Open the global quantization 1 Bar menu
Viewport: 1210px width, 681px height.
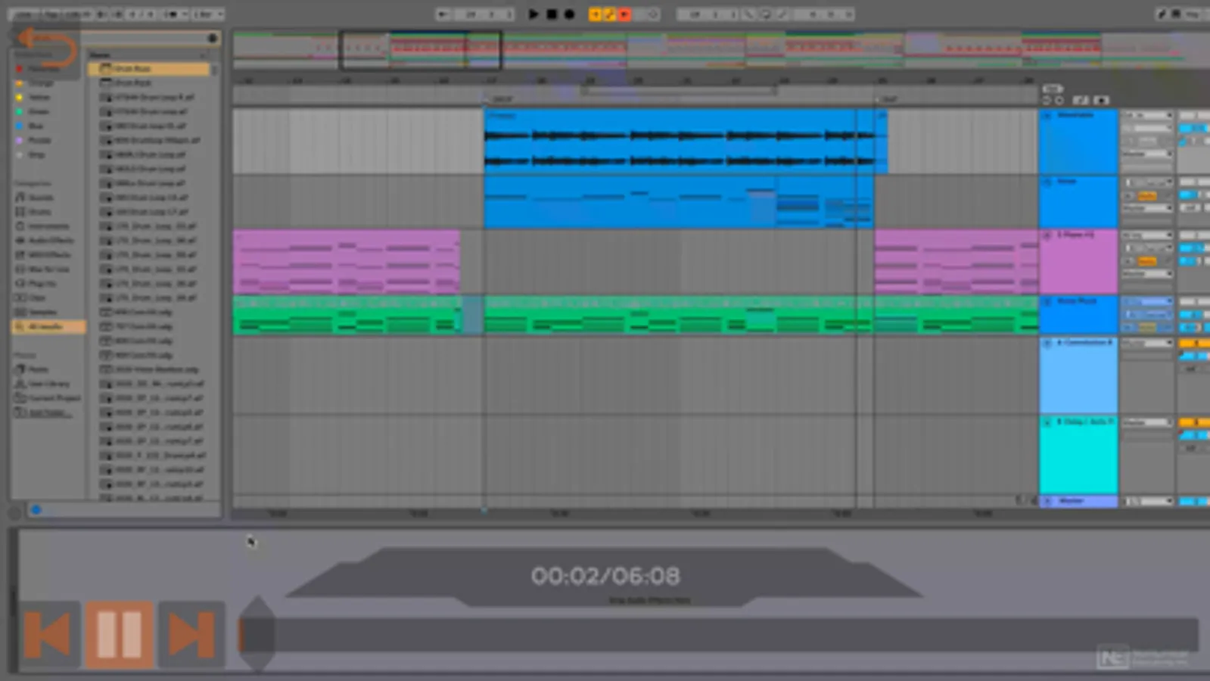(x=207, y=14)
